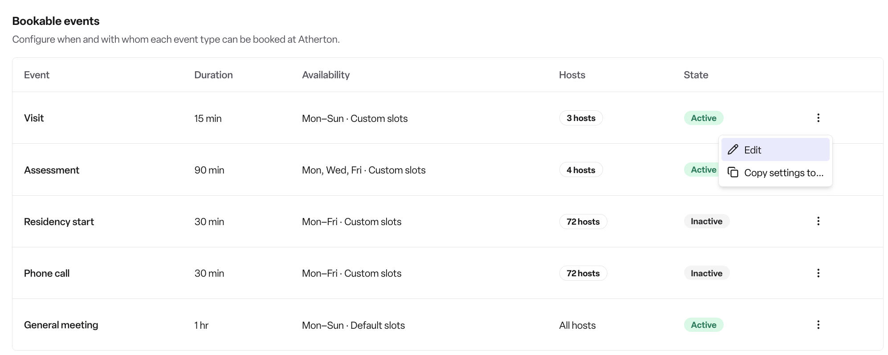Viewport: 888px width, 355px height.
Task: Click the 3 hosts badge
Action: [x=581, y=118]
